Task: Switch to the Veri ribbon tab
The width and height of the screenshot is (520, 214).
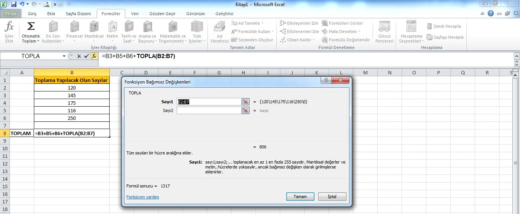Action: point(135,14)
